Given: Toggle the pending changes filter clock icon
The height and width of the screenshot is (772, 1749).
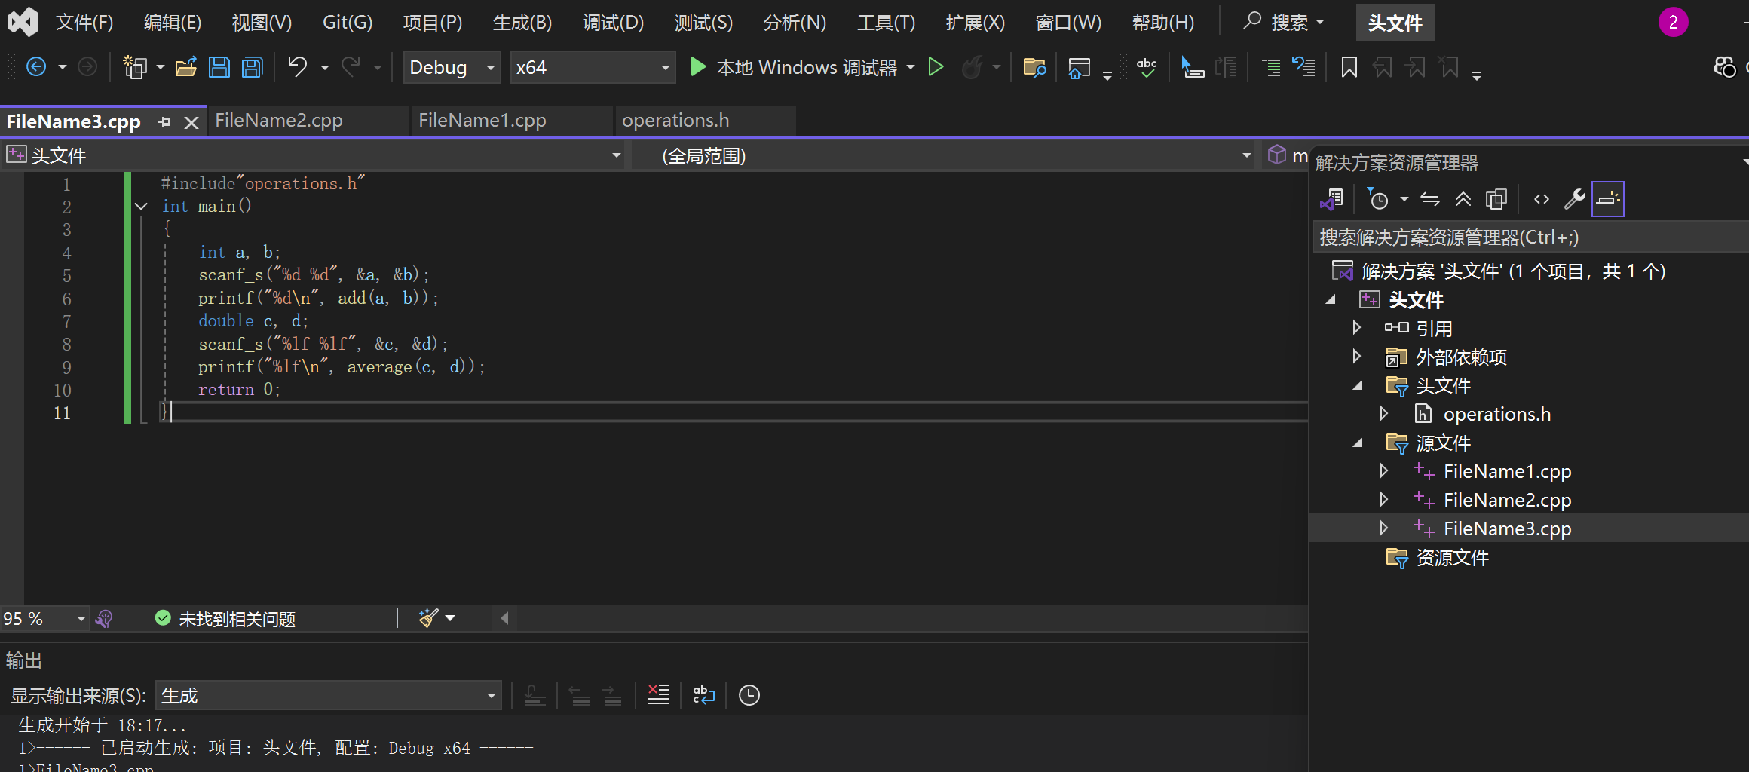Looking at the screenshot, I should pos(1377,199).
